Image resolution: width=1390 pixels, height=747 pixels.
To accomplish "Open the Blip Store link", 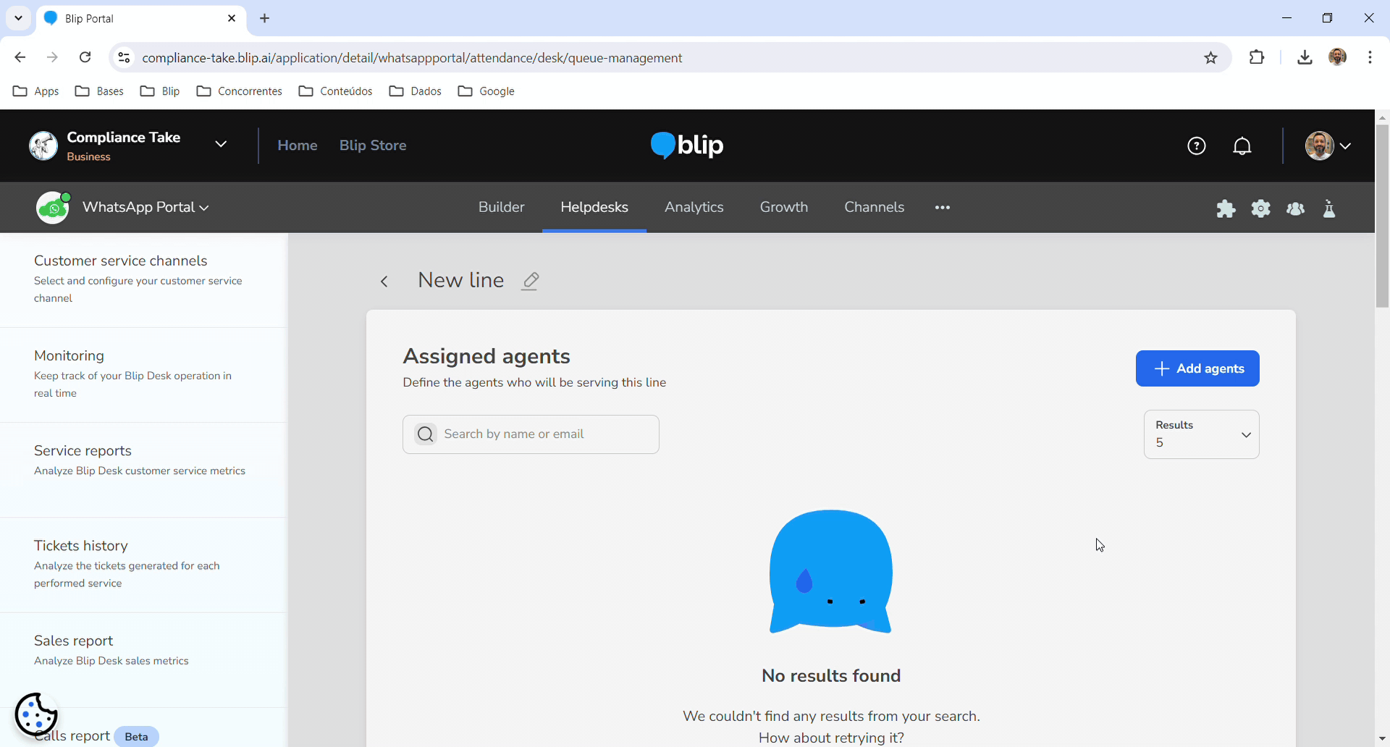I will pyautogui.click(x=373, y=145).
